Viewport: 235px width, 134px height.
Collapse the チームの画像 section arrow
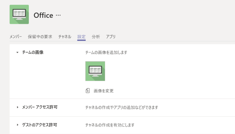pos(17,52)
